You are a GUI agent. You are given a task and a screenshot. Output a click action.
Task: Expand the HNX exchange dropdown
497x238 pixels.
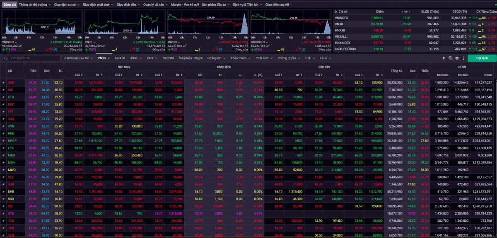(x=152, y=58)
